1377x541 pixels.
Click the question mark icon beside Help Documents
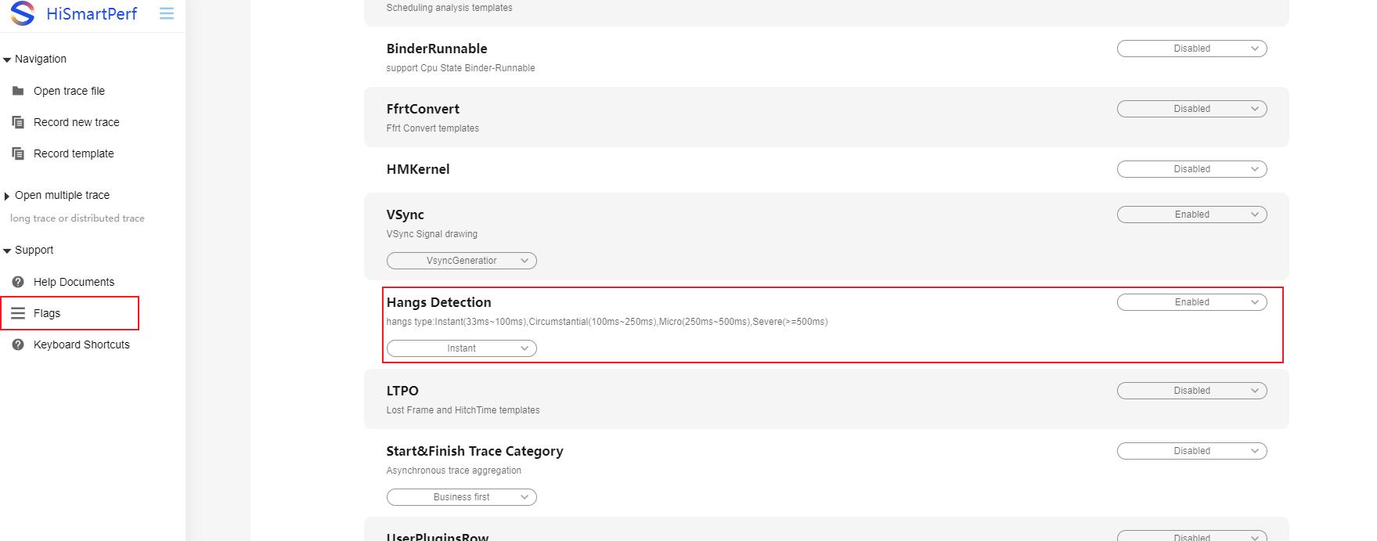(18, 282)
